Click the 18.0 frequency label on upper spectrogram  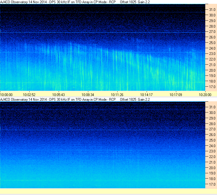[x=212, y=81]
